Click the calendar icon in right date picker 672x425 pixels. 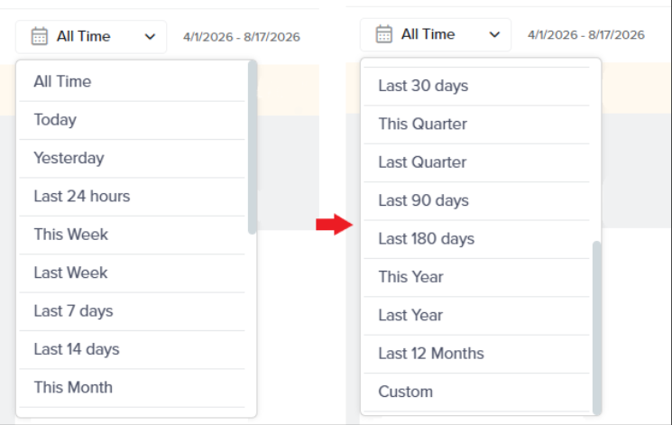tap(383, 34)
